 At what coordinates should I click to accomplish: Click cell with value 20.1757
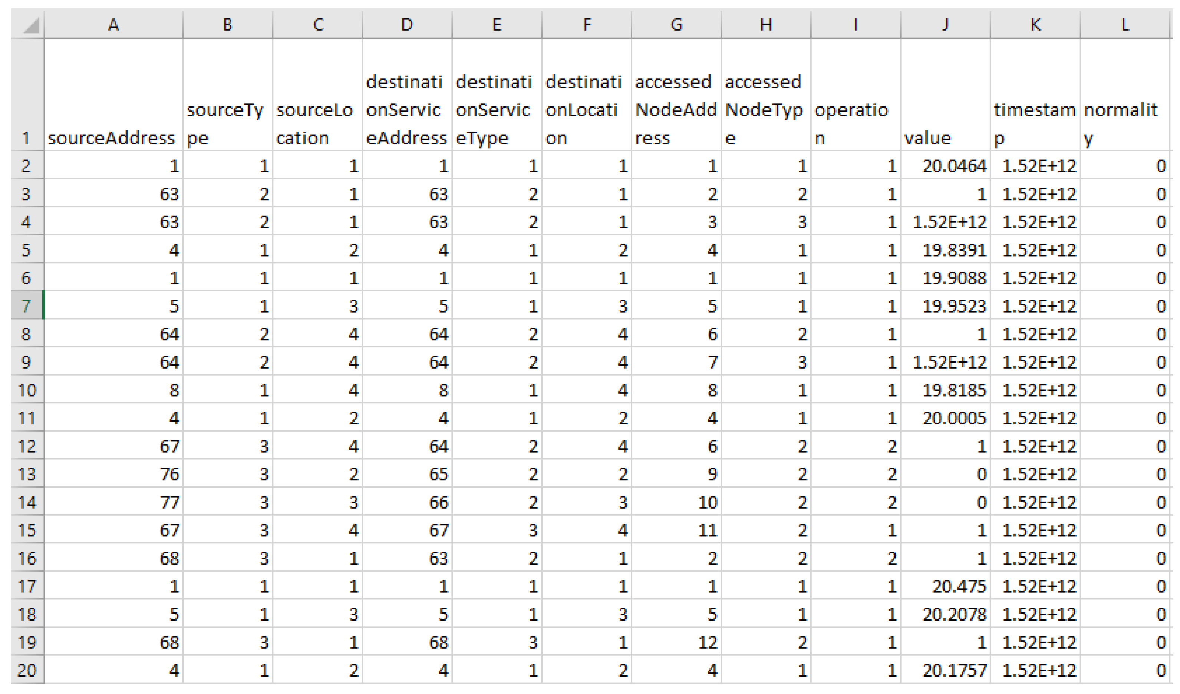tap(945, 670)
